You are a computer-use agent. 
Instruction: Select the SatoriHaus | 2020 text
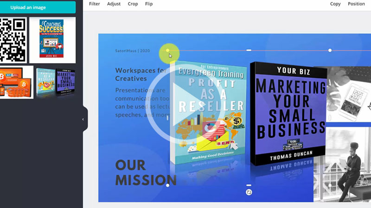133,51
